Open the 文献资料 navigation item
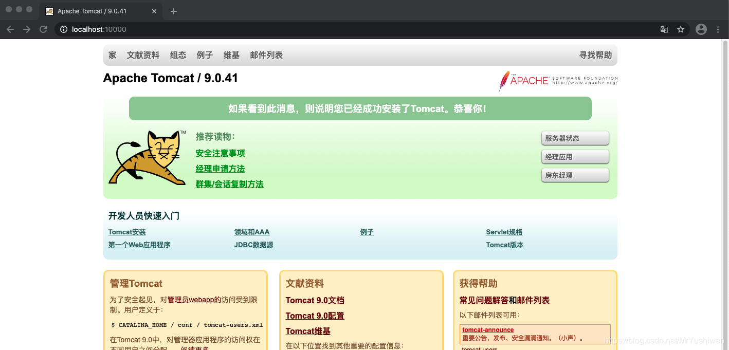The image size is (729, 350). tap(143, 55)
